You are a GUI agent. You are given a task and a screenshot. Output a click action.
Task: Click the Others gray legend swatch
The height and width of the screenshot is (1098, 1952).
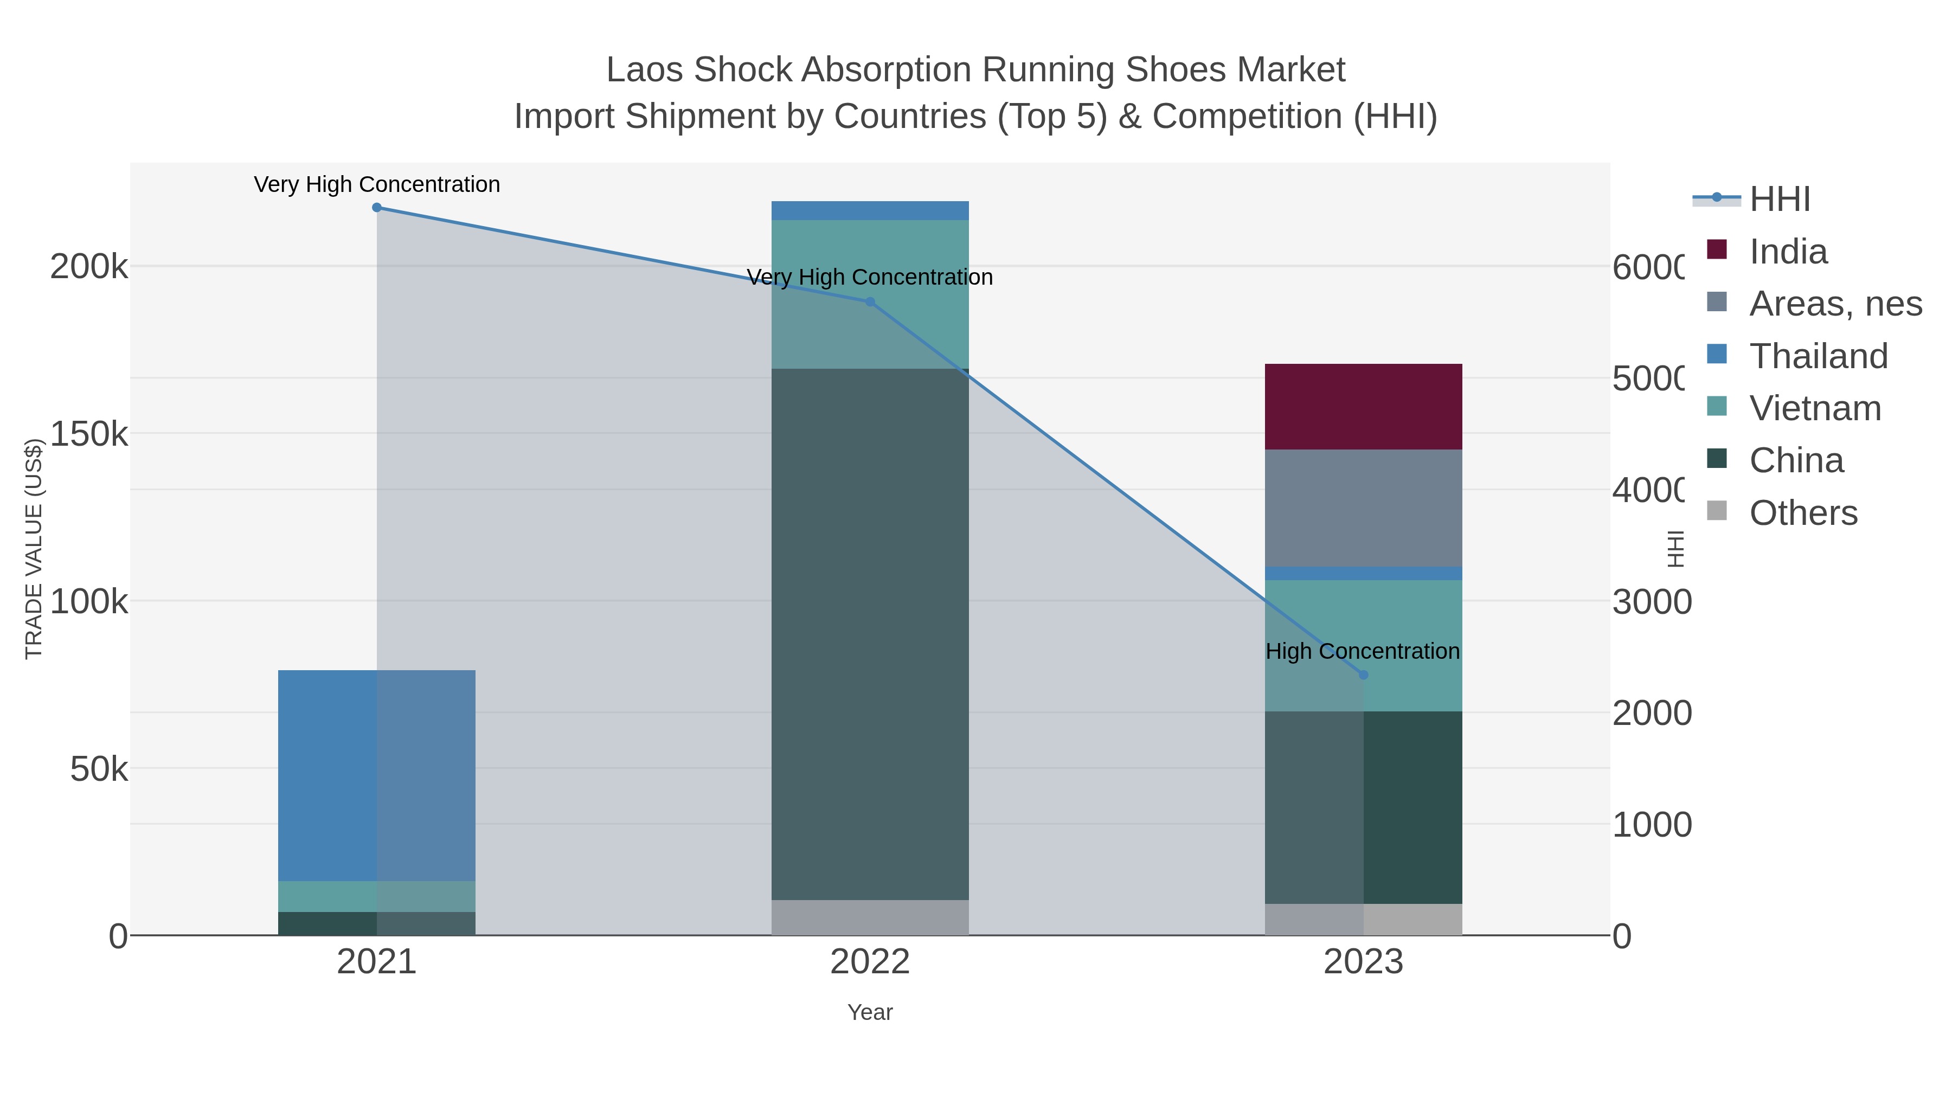click(x=1717, y=511)
